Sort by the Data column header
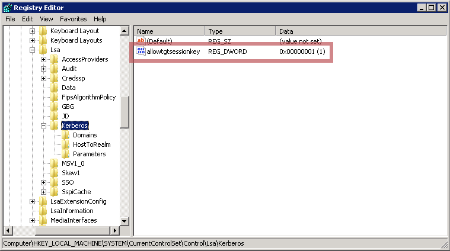 tap(361, 31)
